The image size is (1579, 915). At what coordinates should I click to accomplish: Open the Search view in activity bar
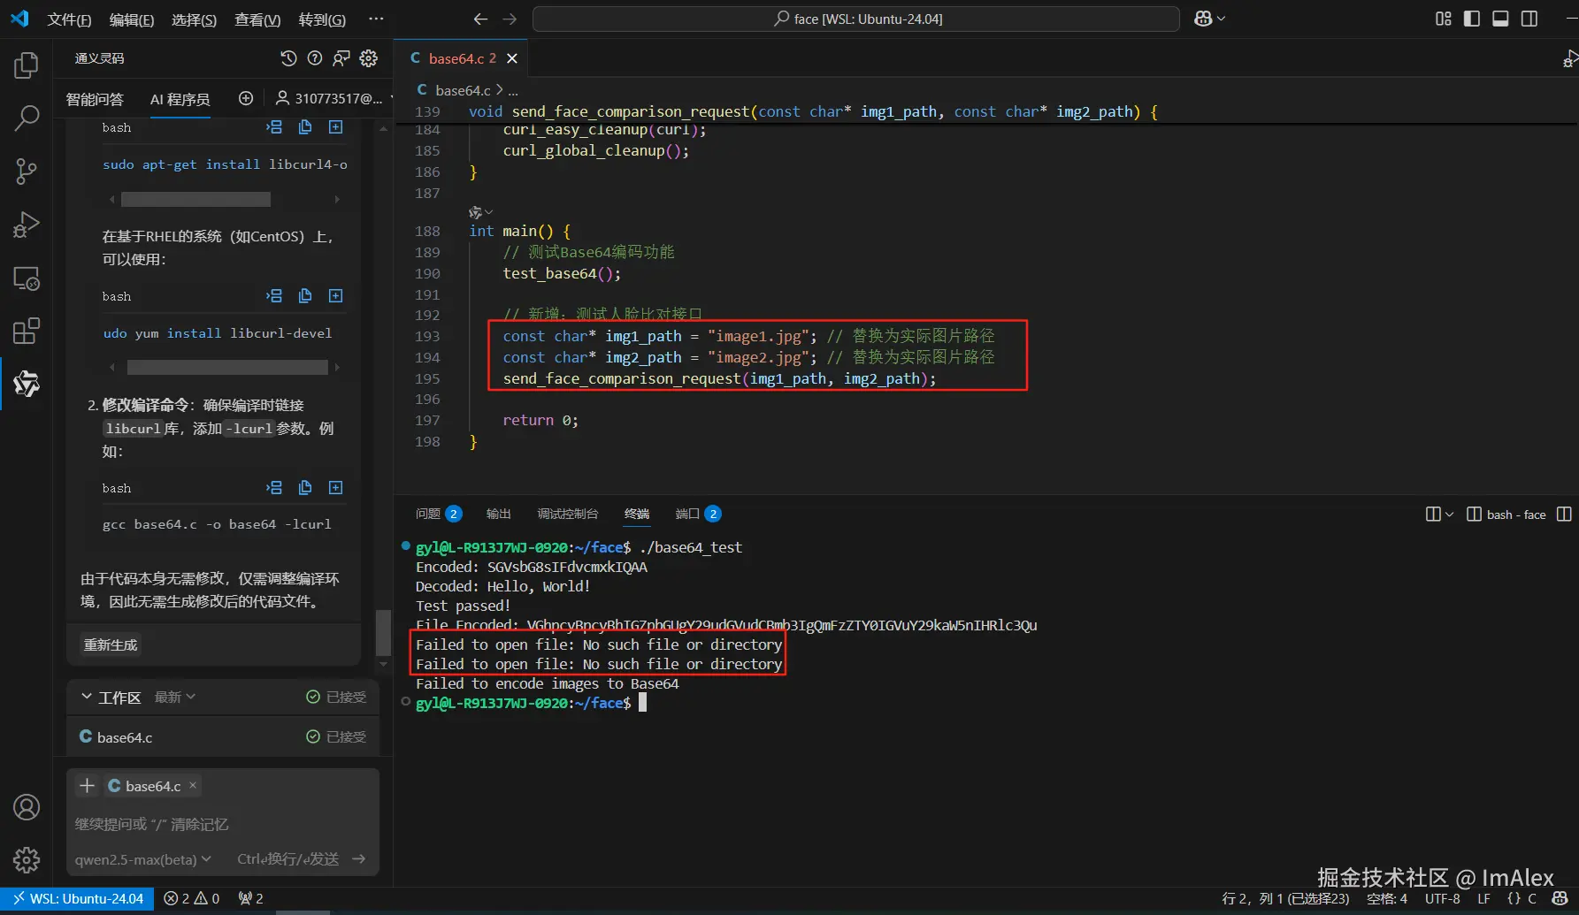pos(27,118)
